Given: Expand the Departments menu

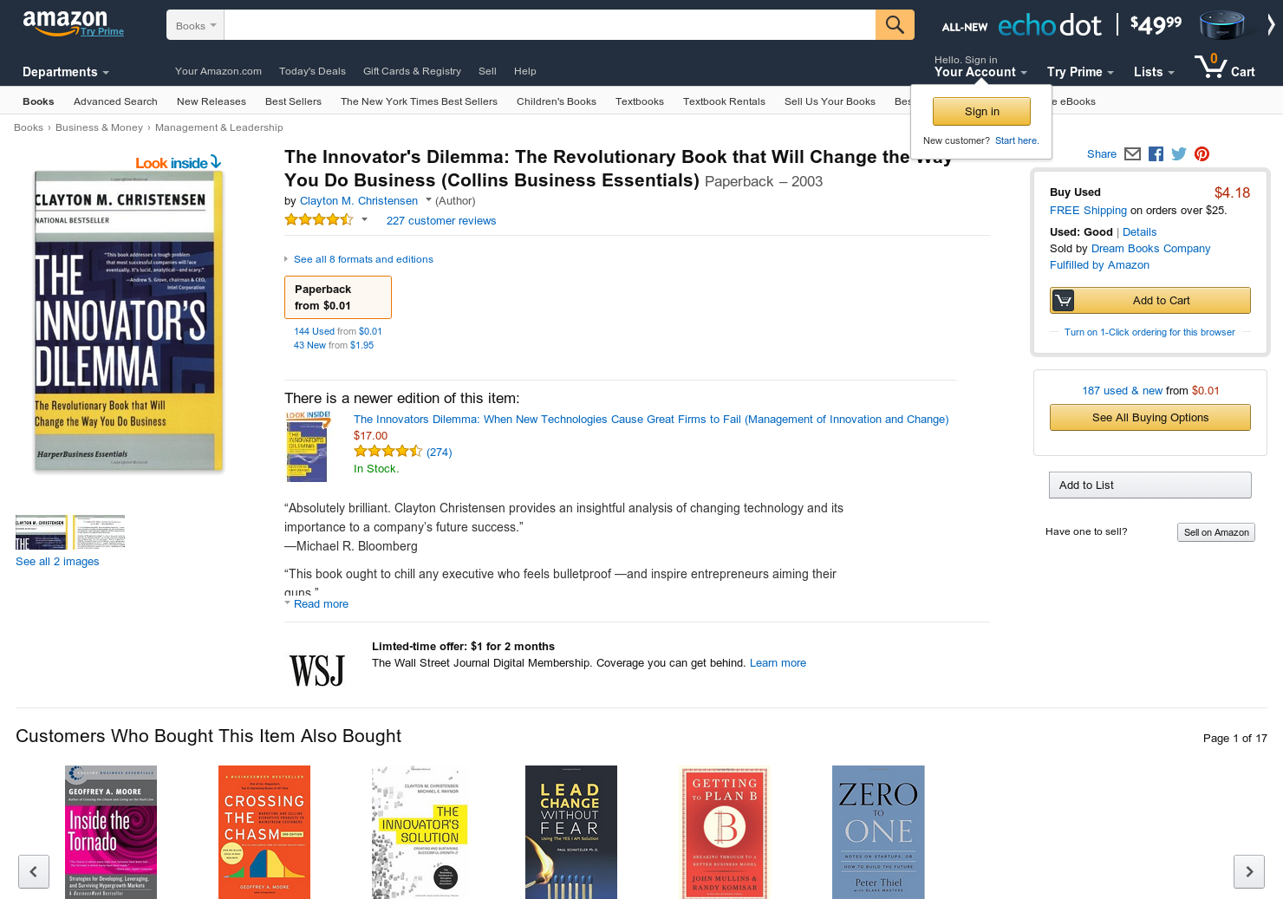Looking at the screenshot, I should pos(66,72).
